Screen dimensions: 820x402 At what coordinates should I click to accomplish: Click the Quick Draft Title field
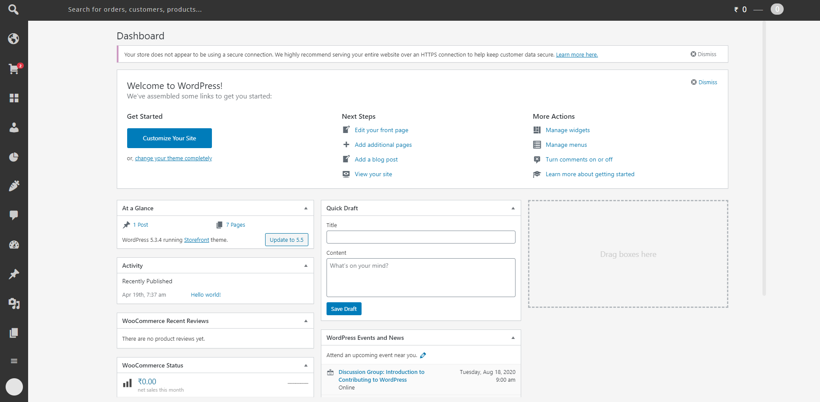[x=421, y=237]
